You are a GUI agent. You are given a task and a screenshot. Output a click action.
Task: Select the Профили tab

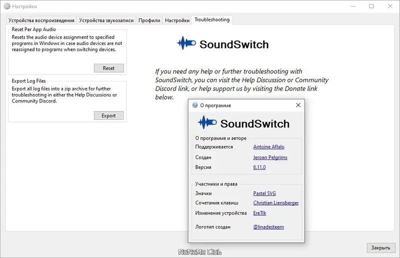pyautogui.click(x=149, y=20)
